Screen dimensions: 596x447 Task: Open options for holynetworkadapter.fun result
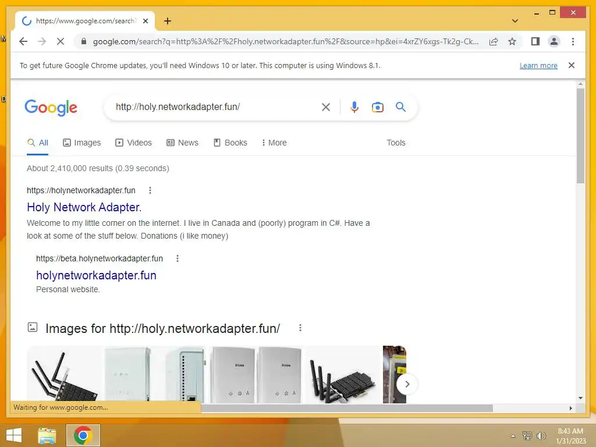[x=150, y=190]
